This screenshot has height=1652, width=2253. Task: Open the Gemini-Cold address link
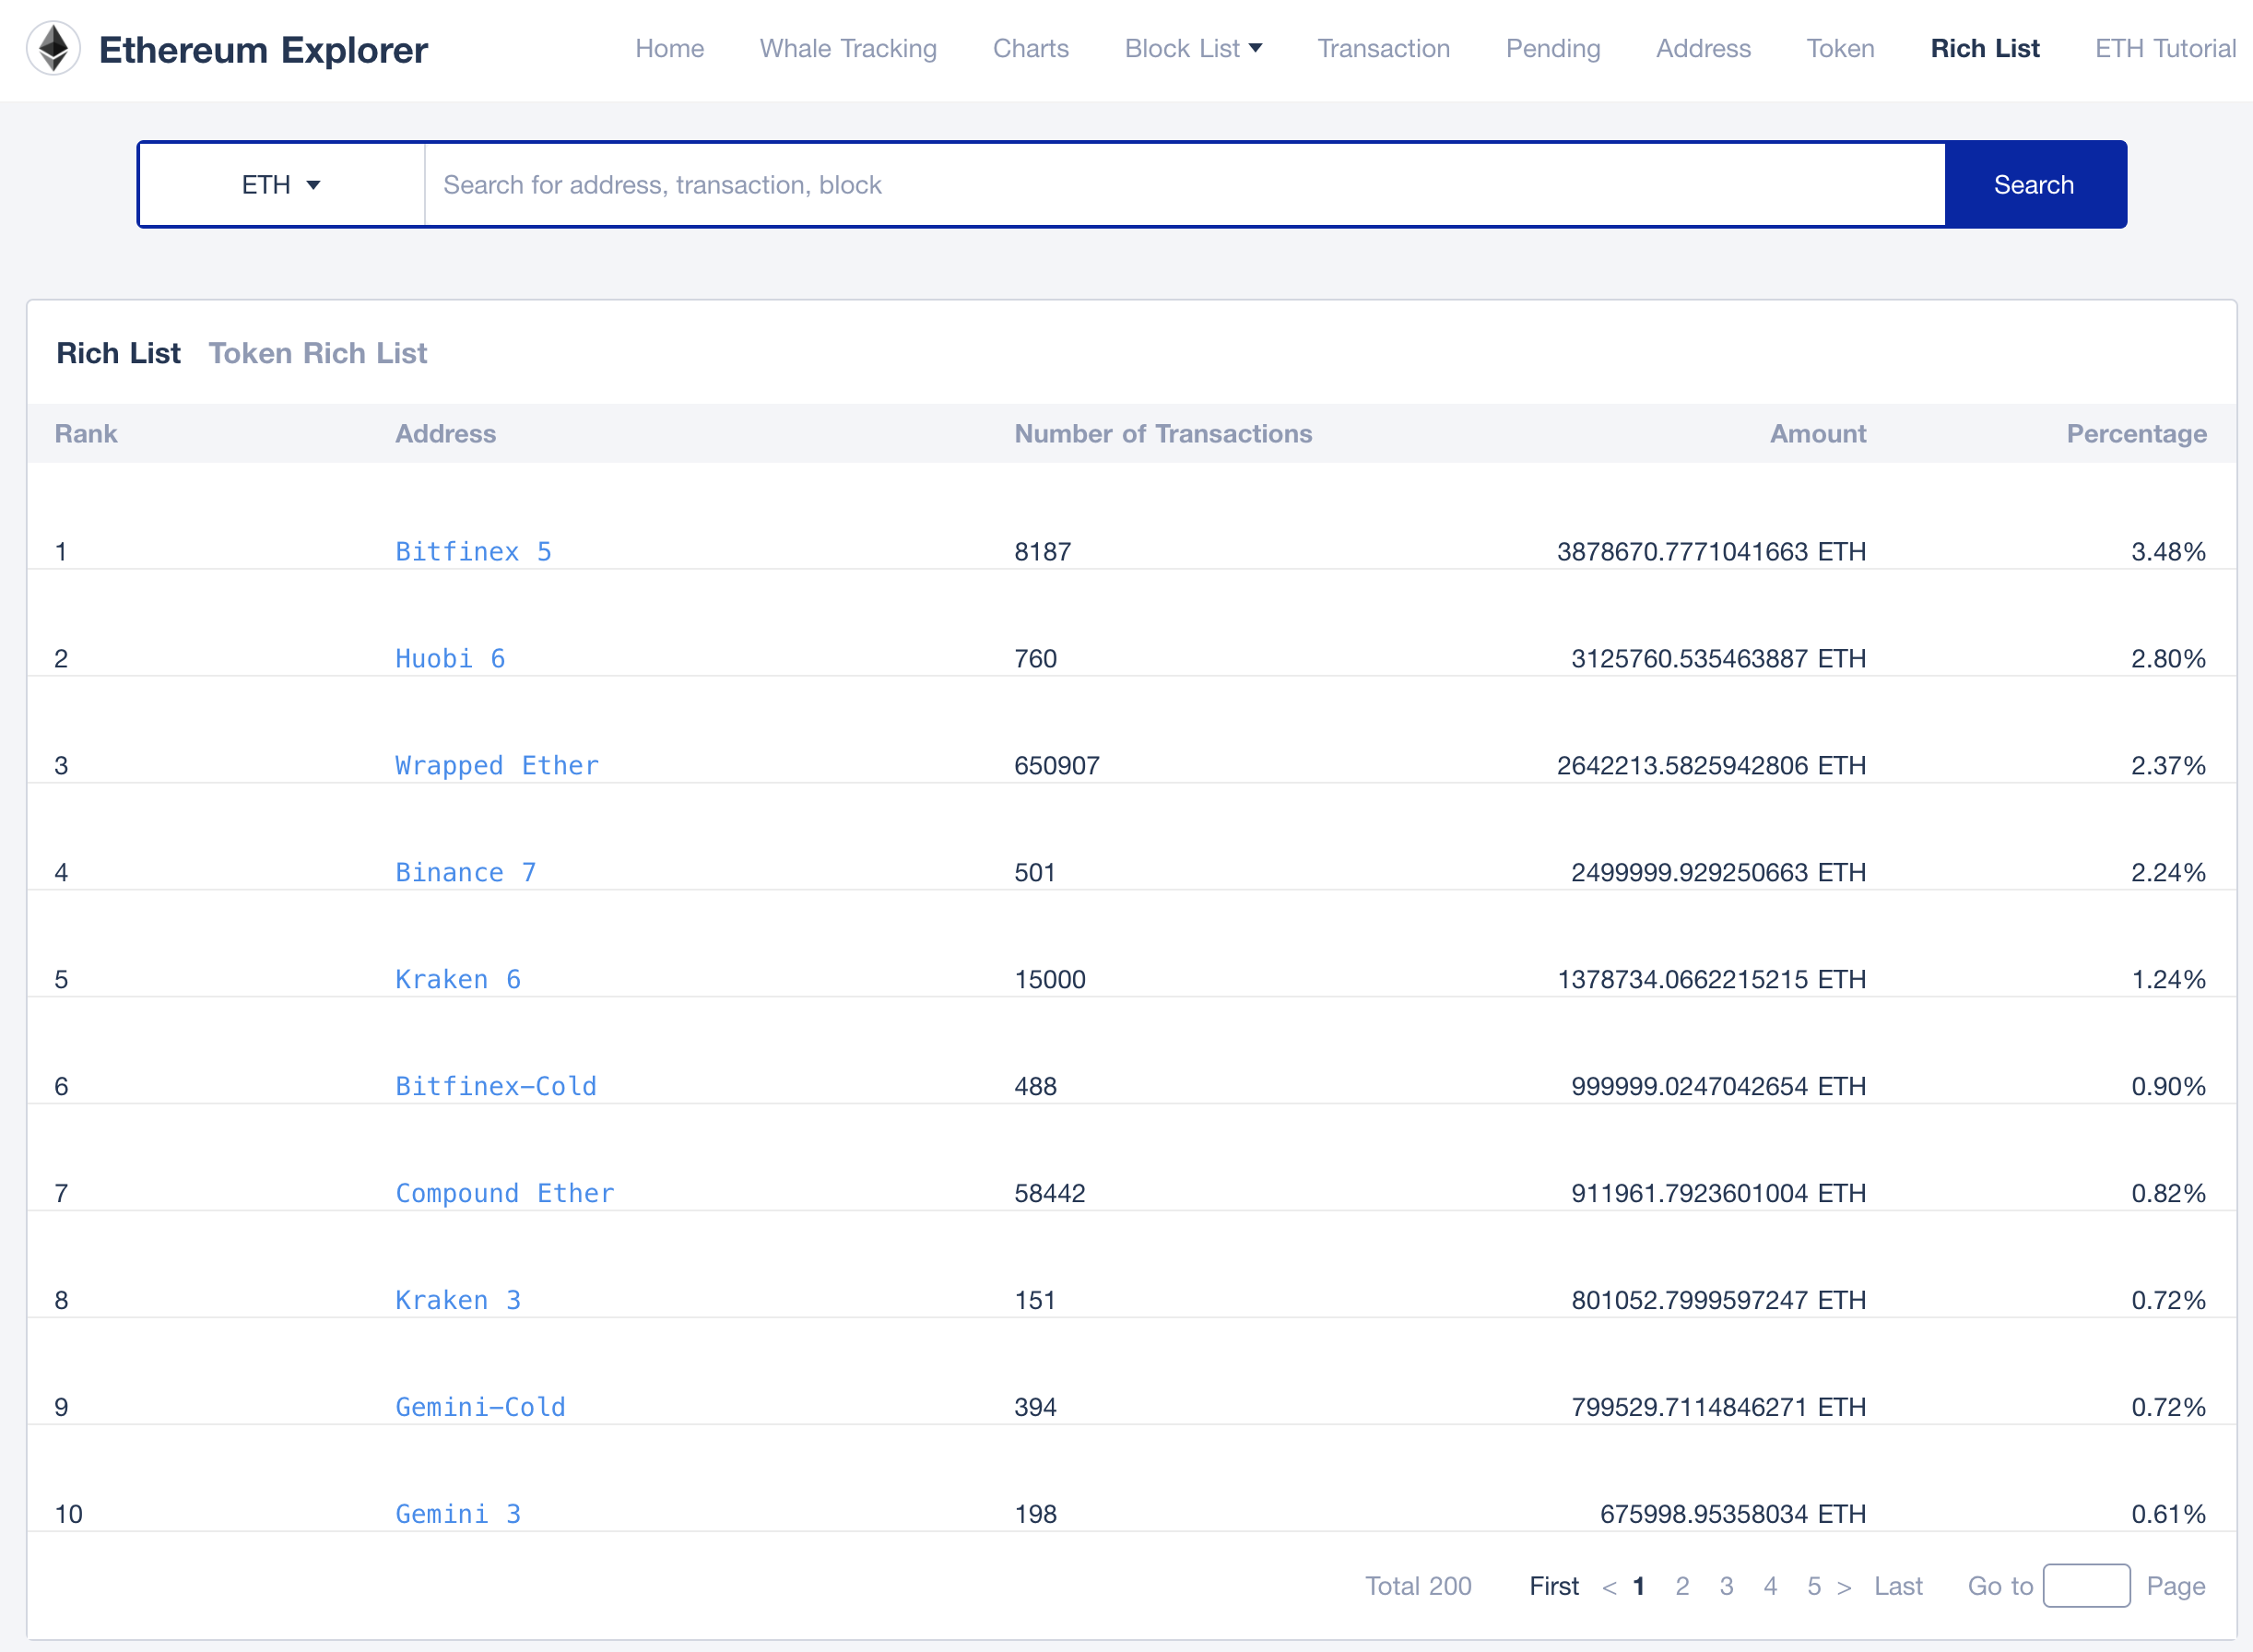[x=480, y=1407]
